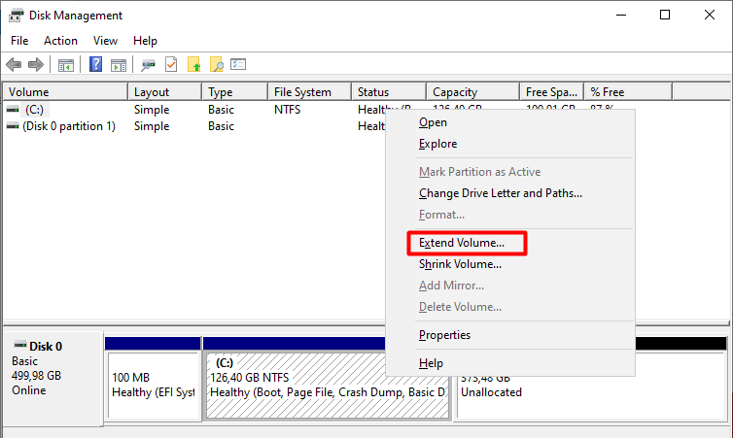Image resolution: width=733 pixels, height=438 pixels.
Task: Click Change Drive Letter and Paths...
Action: (500, 193)
